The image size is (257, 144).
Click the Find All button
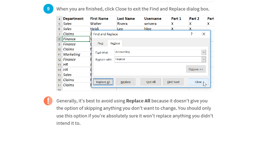click(x=151, y=82)
